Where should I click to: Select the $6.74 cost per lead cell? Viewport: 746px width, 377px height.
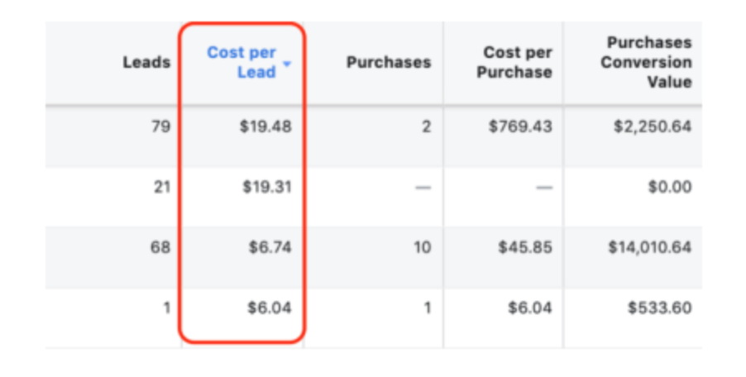point(270,248)
